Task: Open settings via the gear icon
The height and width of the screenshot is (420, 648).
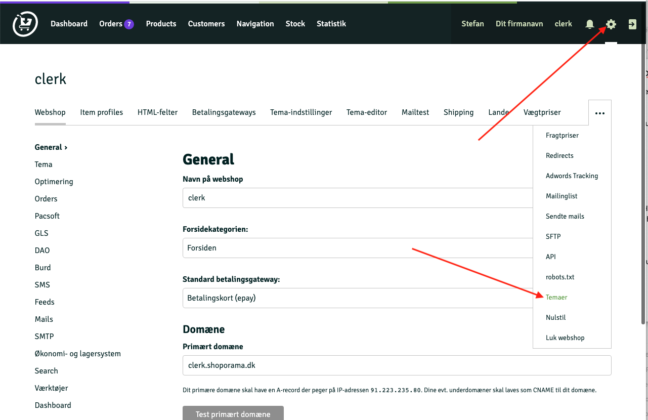Action: pos(611,23)
